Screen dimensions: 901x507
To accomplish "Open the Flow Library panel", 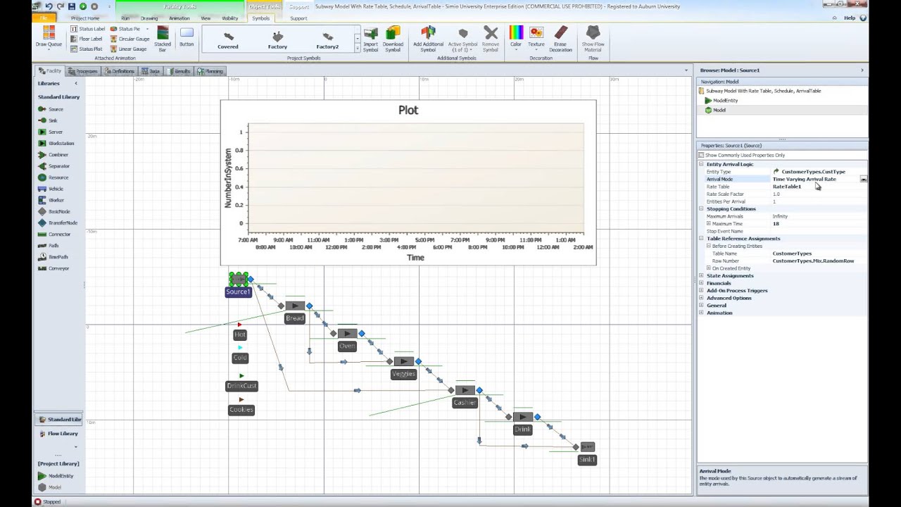I will tap(59, 434).
